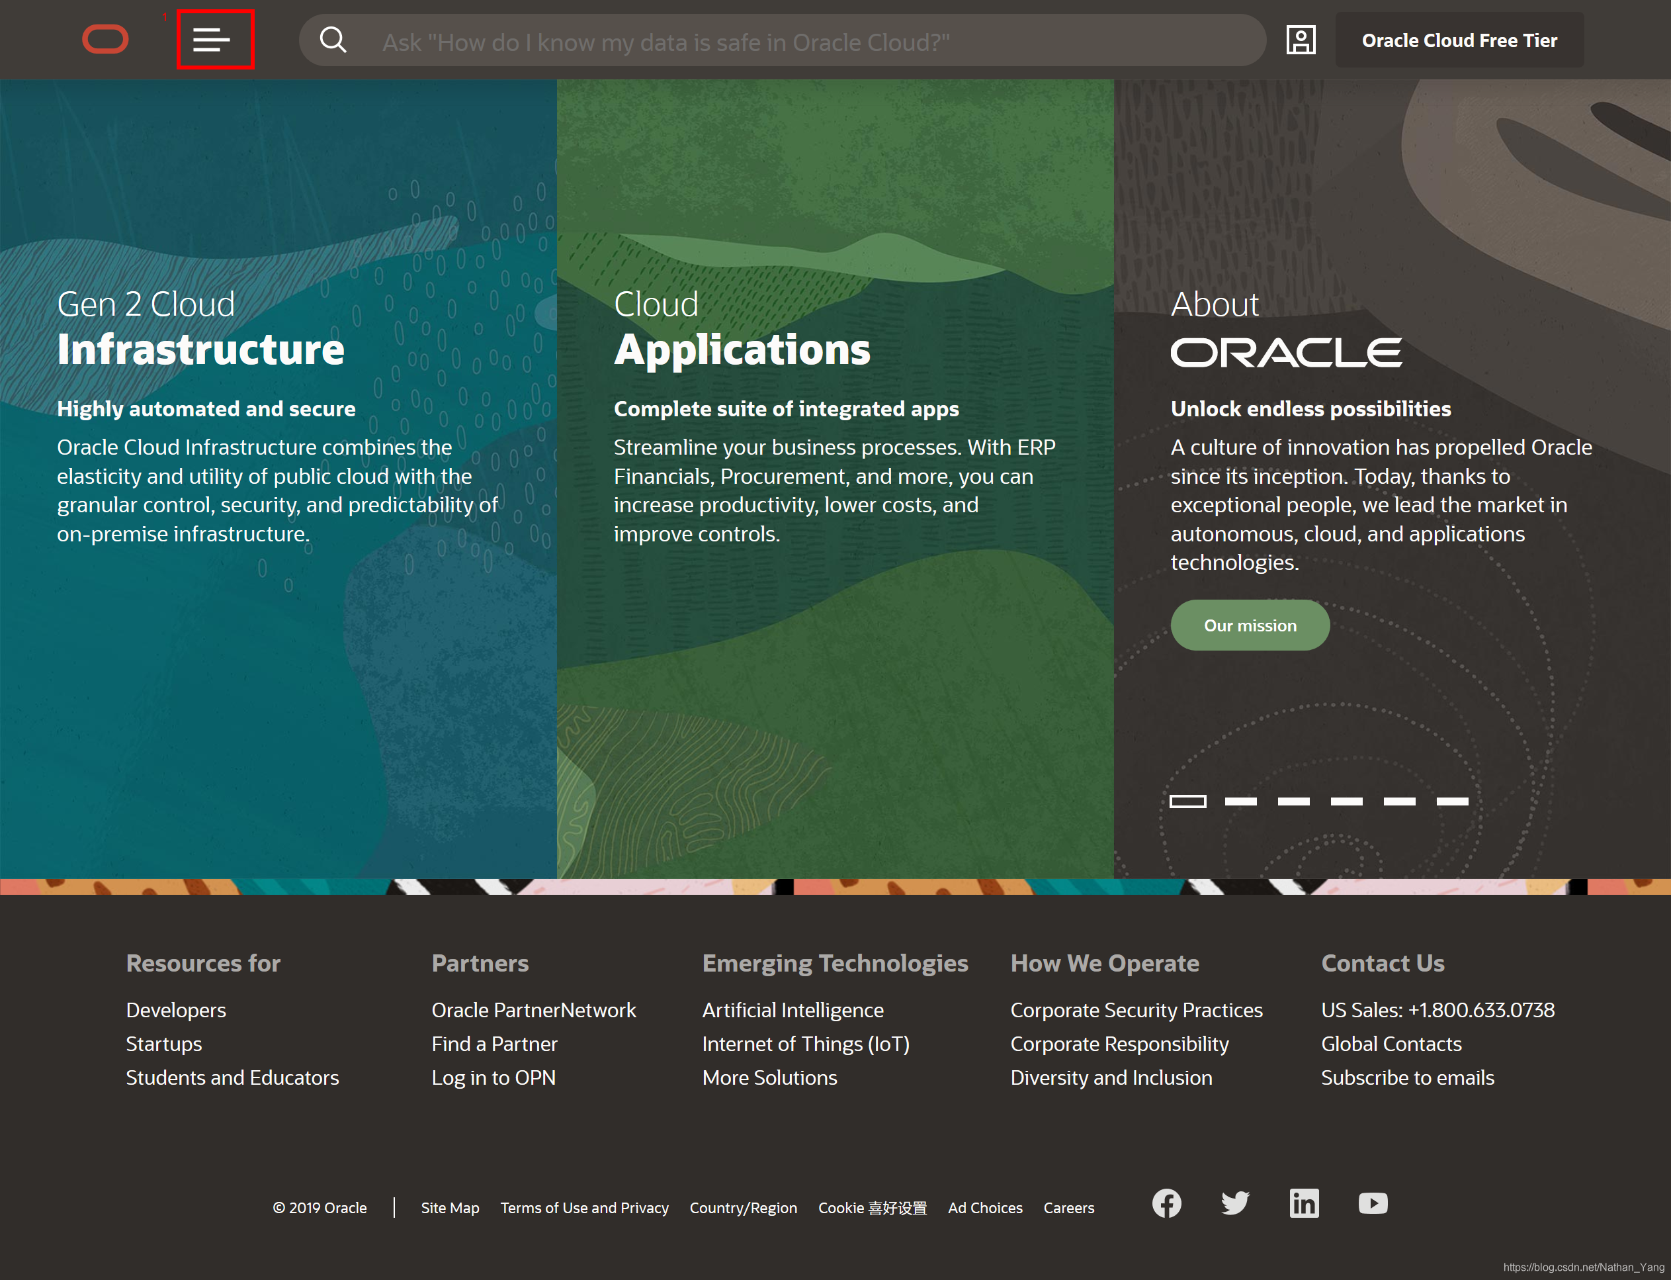
Task: Open the Artificial Intelligence link
Action: 792,1009
